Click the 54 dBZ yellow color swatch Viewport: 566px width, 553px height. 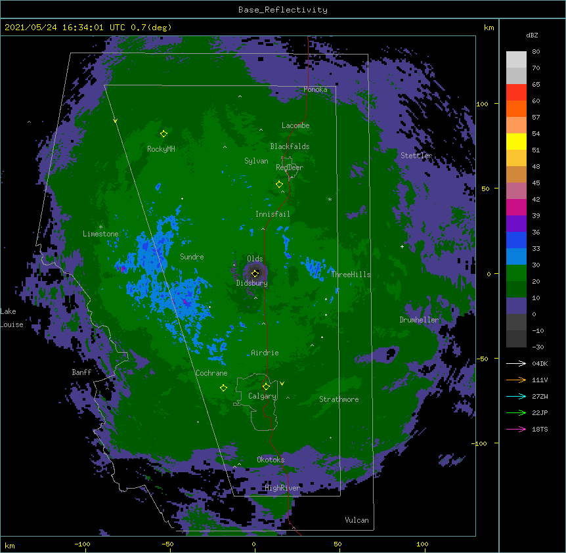click(x=516, y=141)
